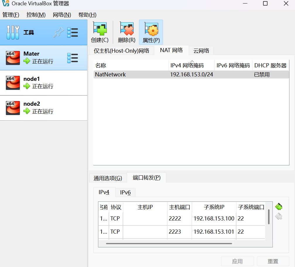295x267 pixels.
Task: Sort by DHCP 服务器 column header
Action: (270, 66)
